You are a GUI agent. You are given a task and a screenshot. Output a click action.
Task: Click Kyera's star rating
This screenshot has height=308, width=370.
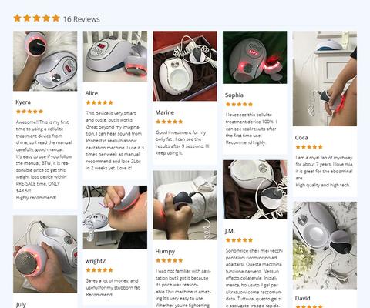point(29,112)
